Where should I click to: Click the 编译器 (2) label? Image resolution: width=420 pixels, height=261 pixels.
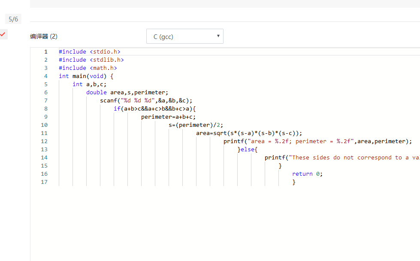(x=43, y=36)
